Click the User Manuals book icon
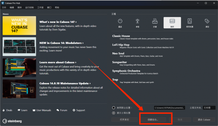This screenshot has height=126, width=218. 34,110
